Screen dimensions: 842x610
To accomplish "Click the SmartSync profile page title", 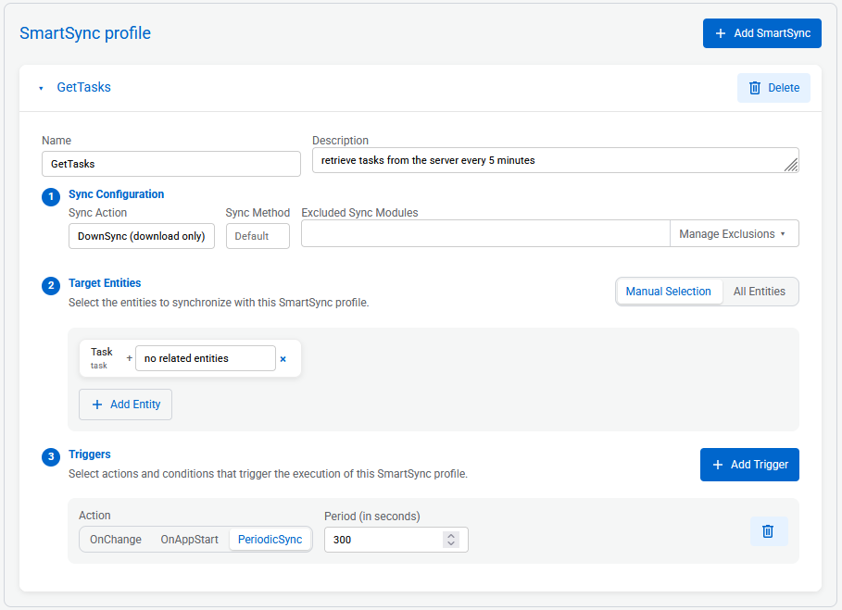I will coord(85,32).
